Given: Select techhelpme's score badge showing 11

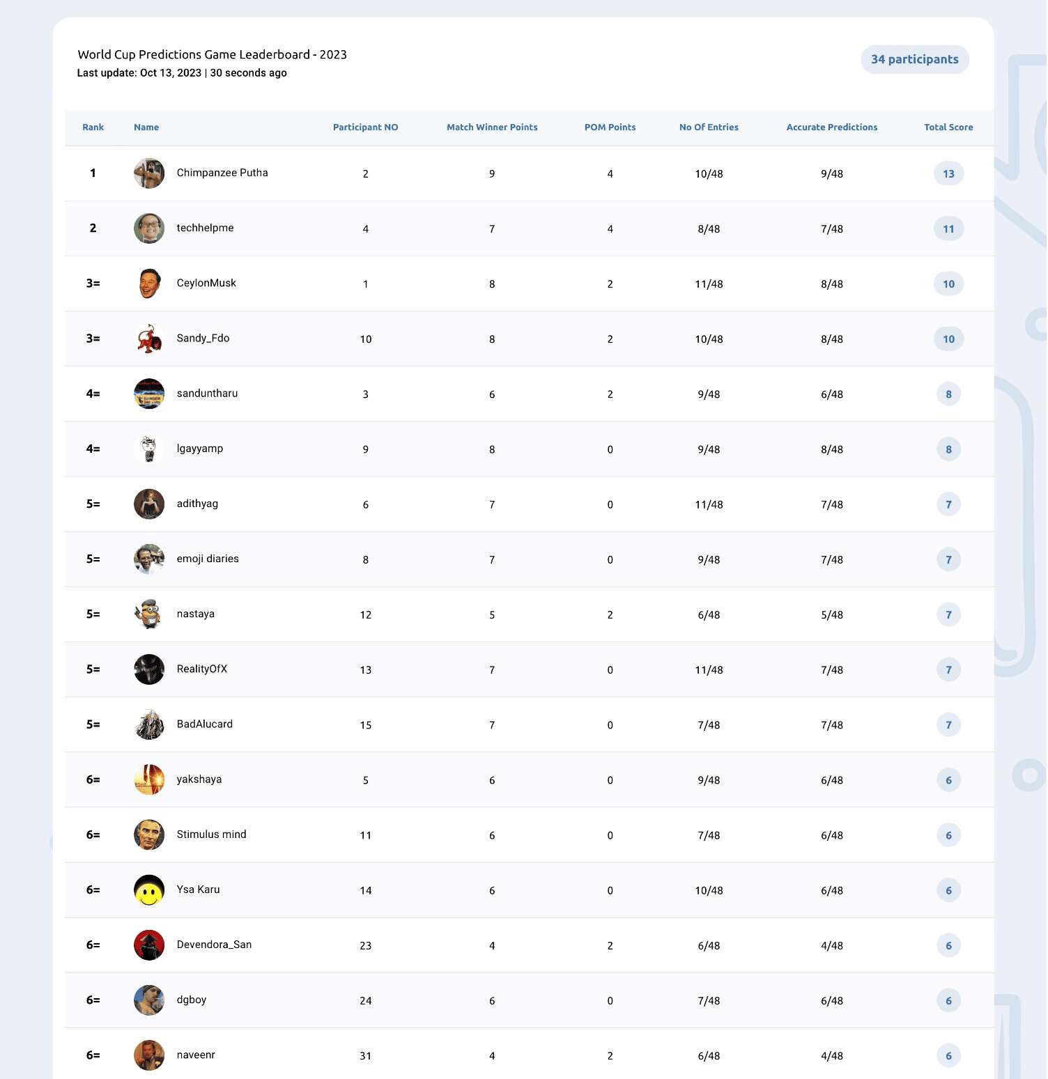Looking at the screenshot, I should (948, 228).
